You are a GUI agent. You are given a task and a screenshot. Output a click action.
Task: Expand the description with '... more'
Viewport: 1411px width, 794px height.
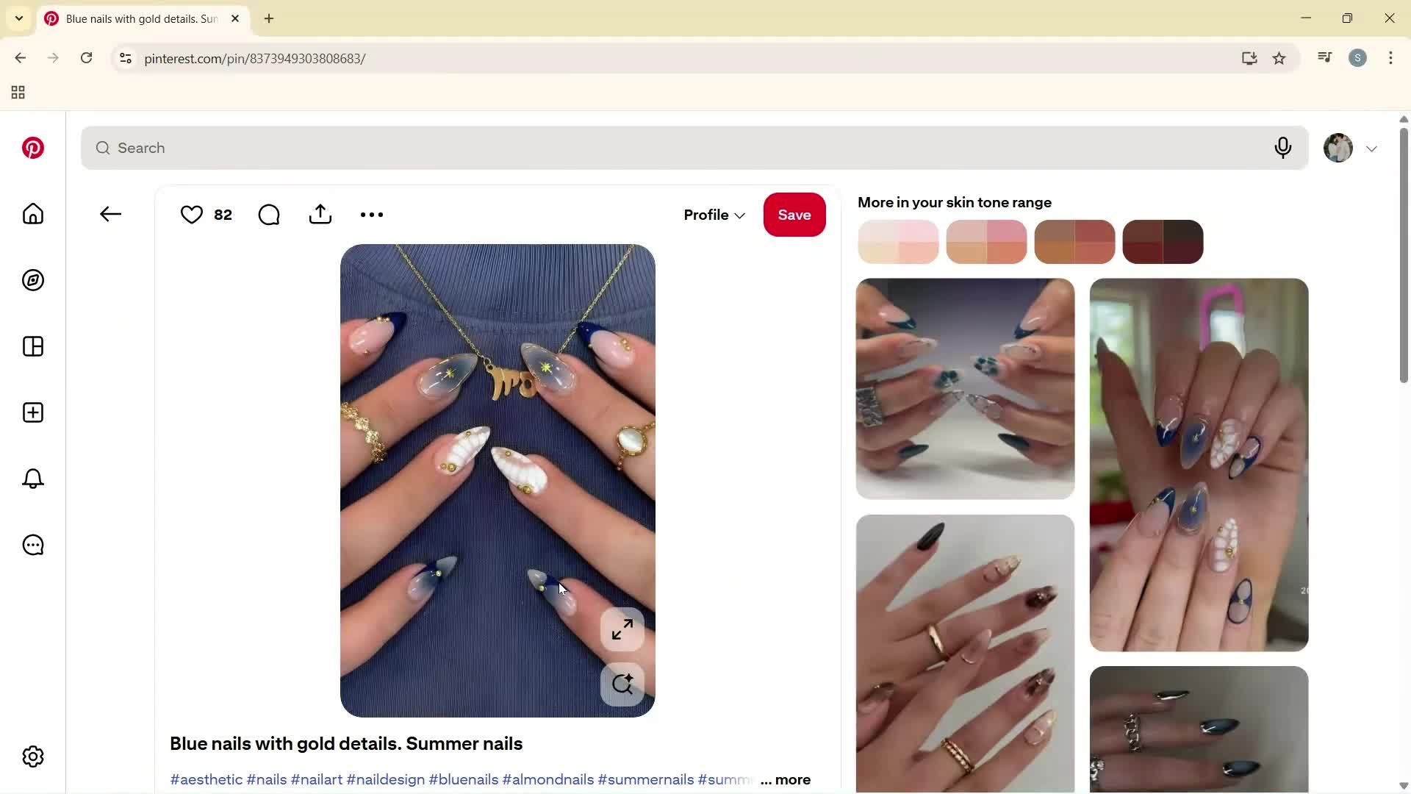coord(786,780)
